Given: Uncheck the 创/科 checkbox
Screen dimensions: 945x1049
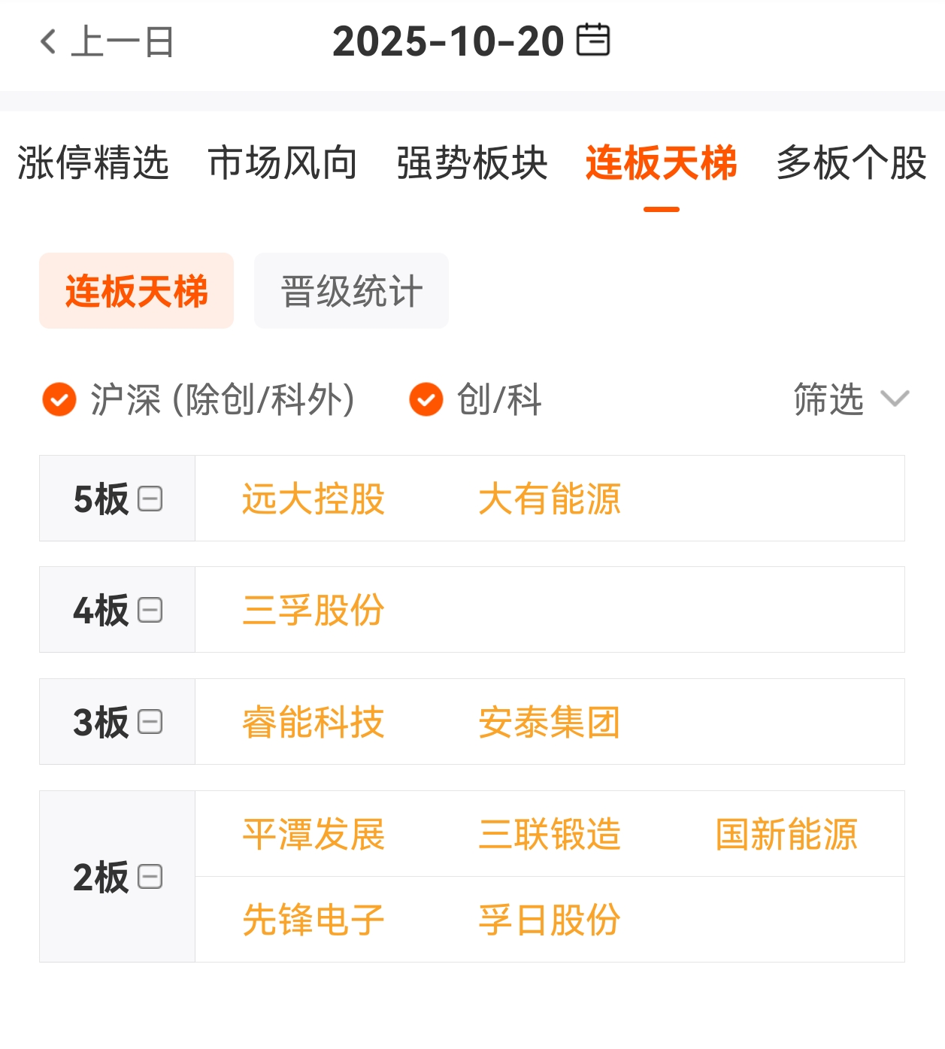Looking at the screenshot, I should (x=426, y=399).
